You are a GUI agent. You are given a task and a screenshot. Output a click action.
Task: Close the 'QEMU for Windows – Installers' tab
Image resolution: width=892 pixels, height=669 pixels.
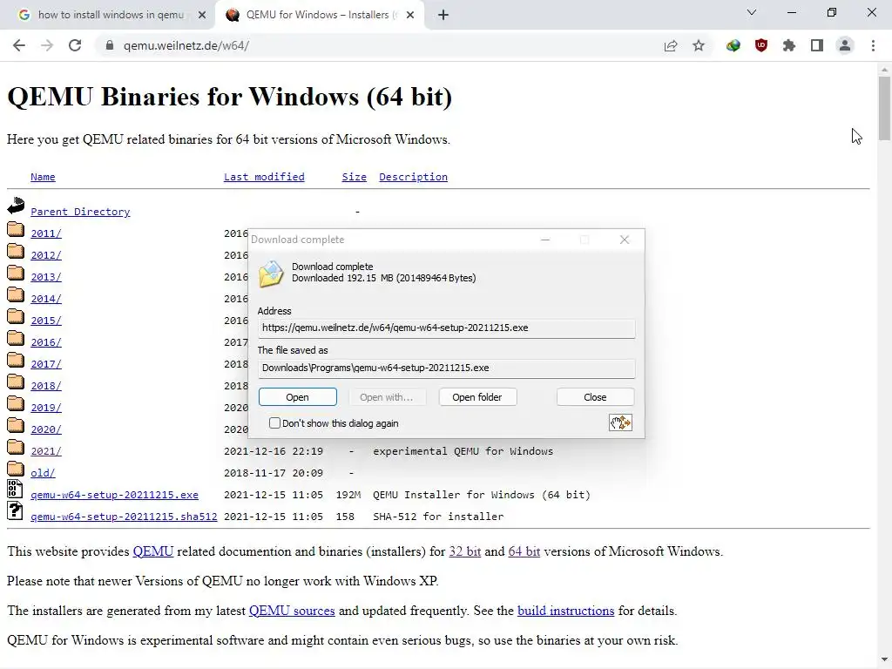coord(410,15)
